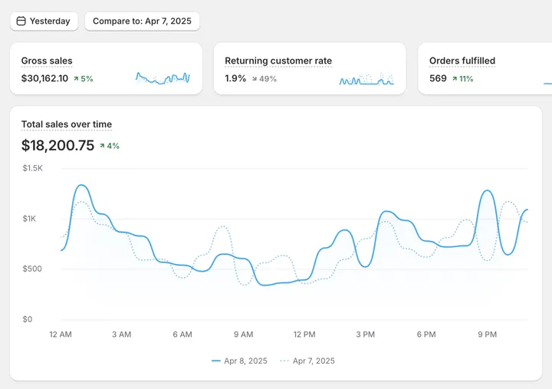This screenshot has width=552, height=389.
Task: Click the $500 y-axis label
Action: pyautogui.click(x=32, y=269)
